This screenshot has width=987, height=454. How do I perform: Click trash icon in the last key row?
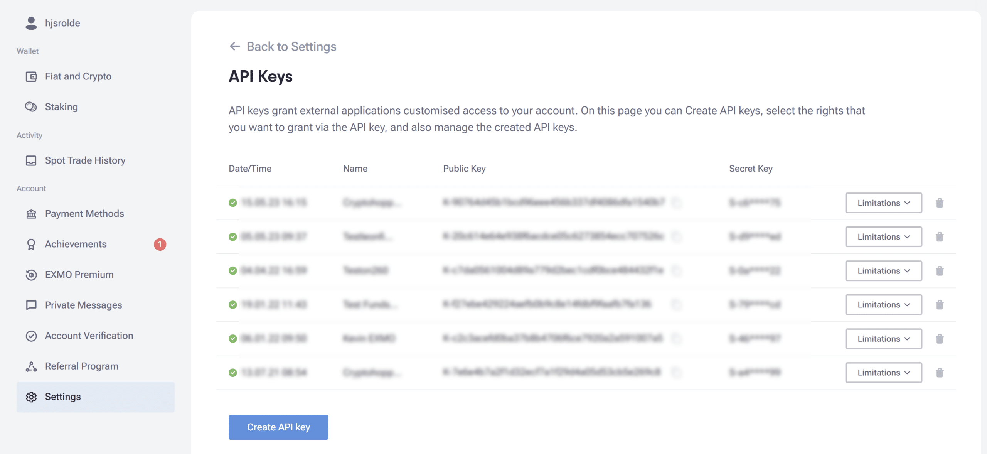point(940,373)
